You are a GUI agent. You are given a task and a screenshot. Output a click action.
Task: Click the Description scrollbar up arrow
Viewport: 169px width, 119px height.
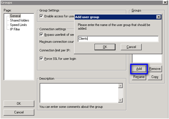click(120, 86)
